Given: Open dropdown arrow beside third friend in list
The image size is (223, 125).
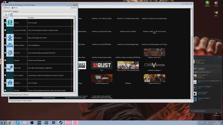Looking at the screenshot, I should 212,86.
